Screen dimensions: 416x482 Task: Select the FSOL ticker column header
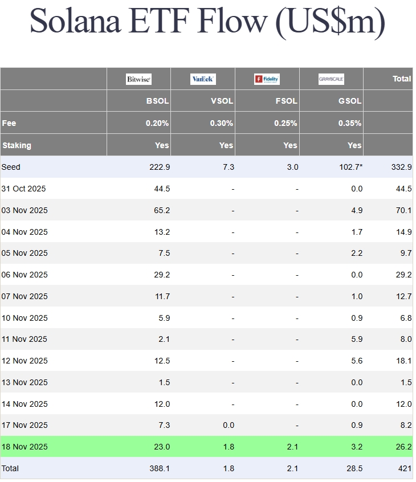[286, 101]
